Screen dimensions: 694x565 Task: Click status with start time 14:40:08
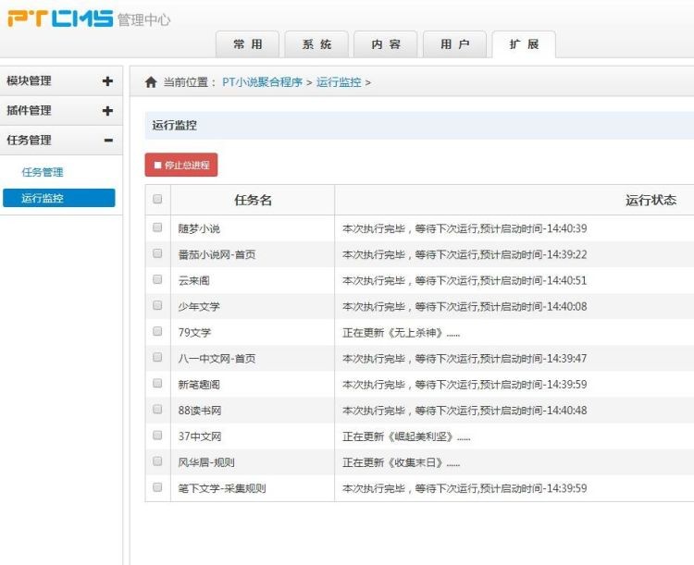465,307
